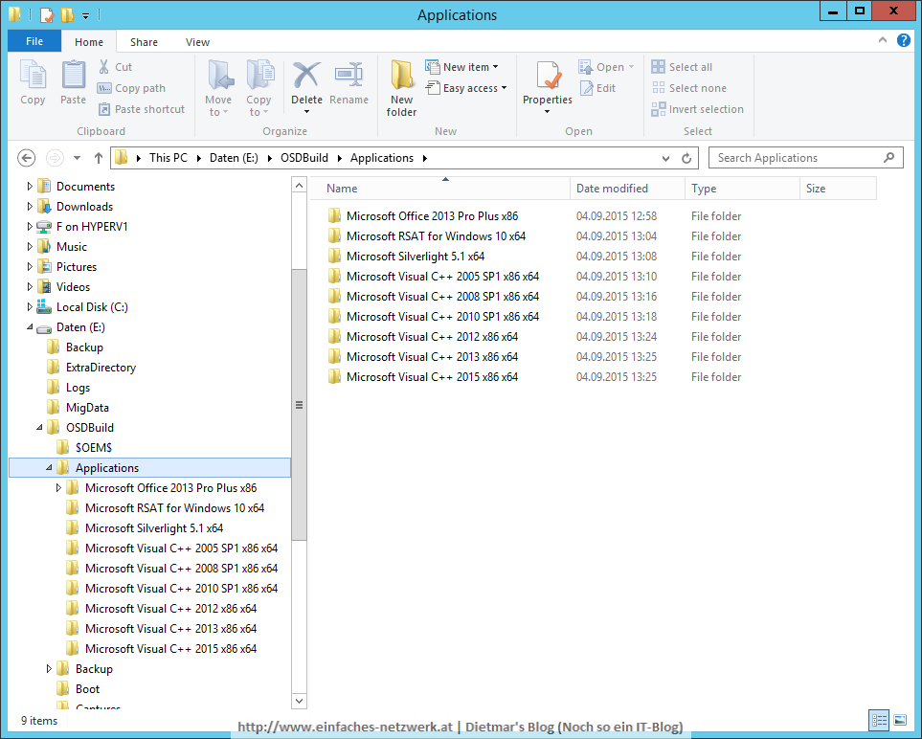Click the search magnifier icon

(888, 158)
